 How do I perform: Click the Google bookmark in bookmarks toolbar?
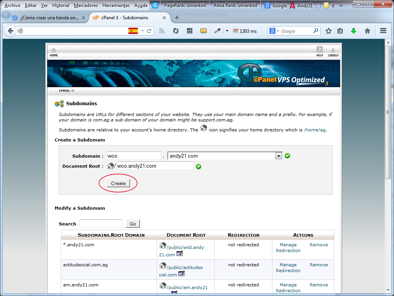276,5
